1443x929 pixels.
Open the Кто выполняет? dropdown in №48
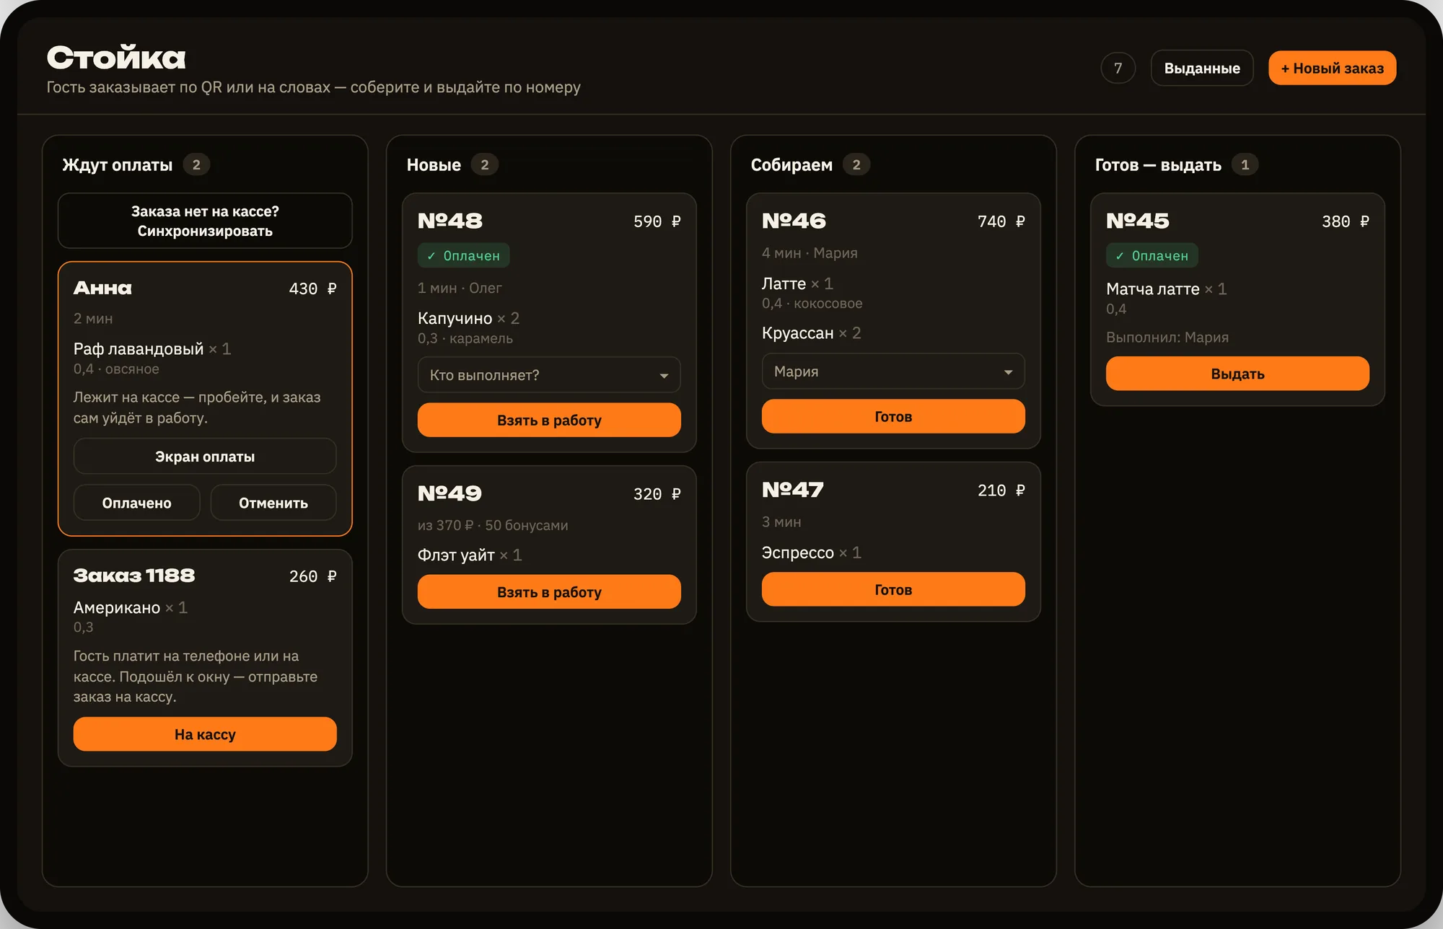(549, 375)
